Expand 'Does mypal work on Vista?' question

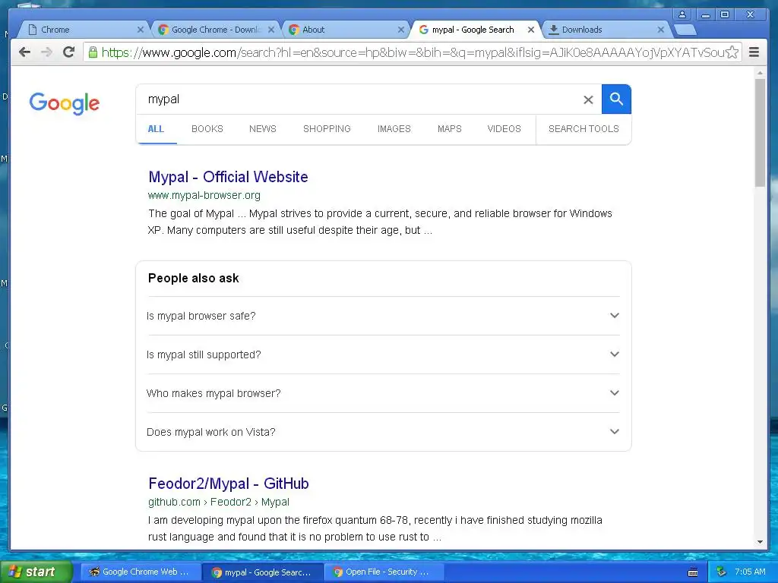(383, 432)
